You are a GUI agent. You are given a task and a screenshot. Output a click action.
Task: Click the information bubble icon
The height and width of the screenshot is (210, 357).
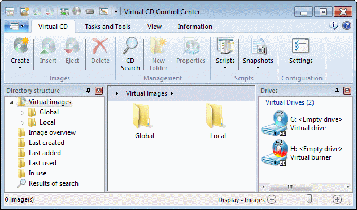click(x=334, y=25)
